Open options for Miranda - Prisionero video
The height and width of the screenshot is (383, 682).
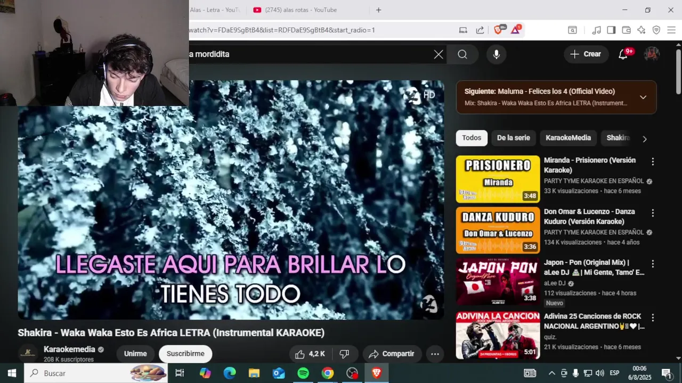(x=653, y=161)
